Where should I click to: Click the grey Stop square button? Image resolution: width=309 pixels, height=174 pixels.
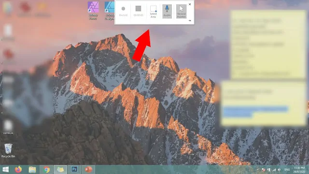click(138, 9)
